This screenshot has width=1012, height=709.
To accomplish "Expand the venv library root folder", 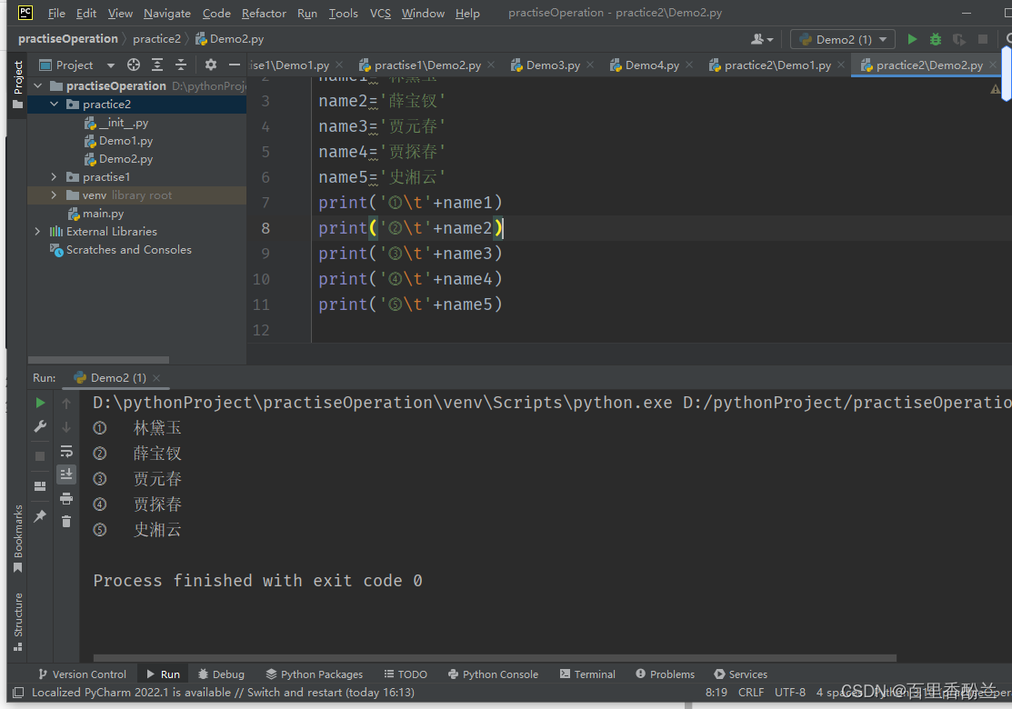I will point(55,195).
